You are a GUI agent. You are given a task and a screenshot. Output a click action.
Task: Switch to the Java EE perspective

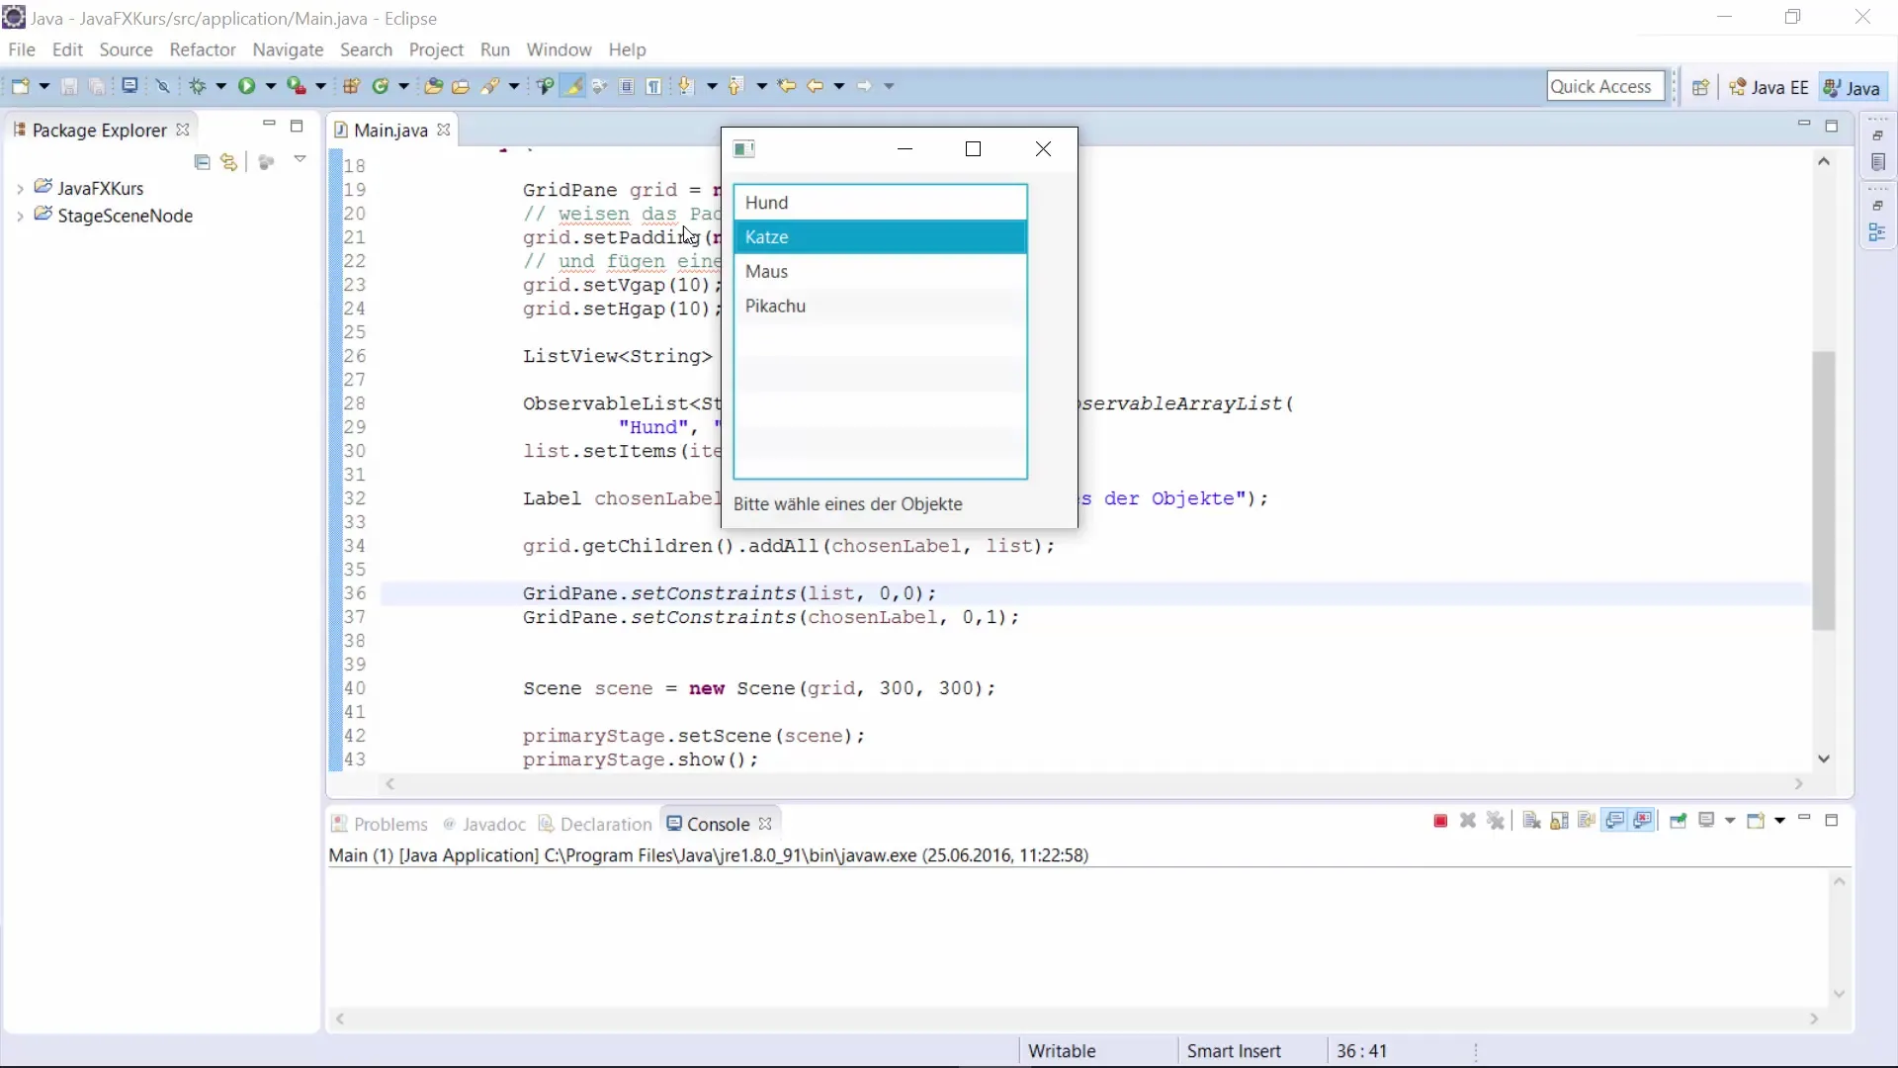pos(1769,87)
